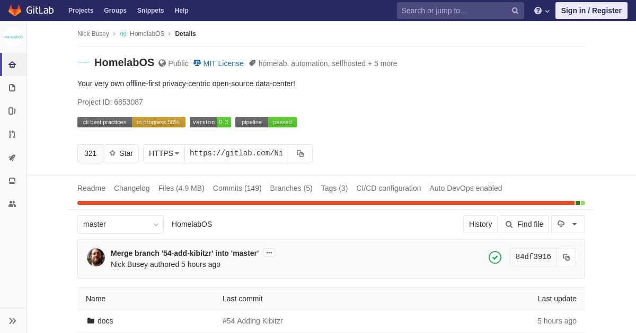Open the master branch selector
The image size is (636, 333).
pyautogui.click(x=120, y=224)
